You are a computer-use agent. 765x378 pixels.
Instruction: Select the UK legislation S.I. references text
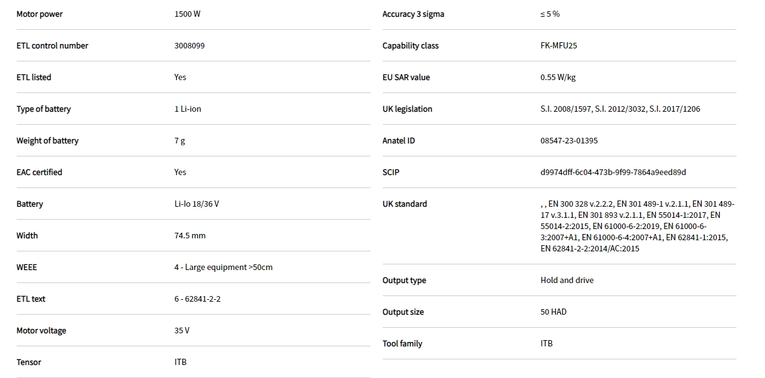point(620,109)
